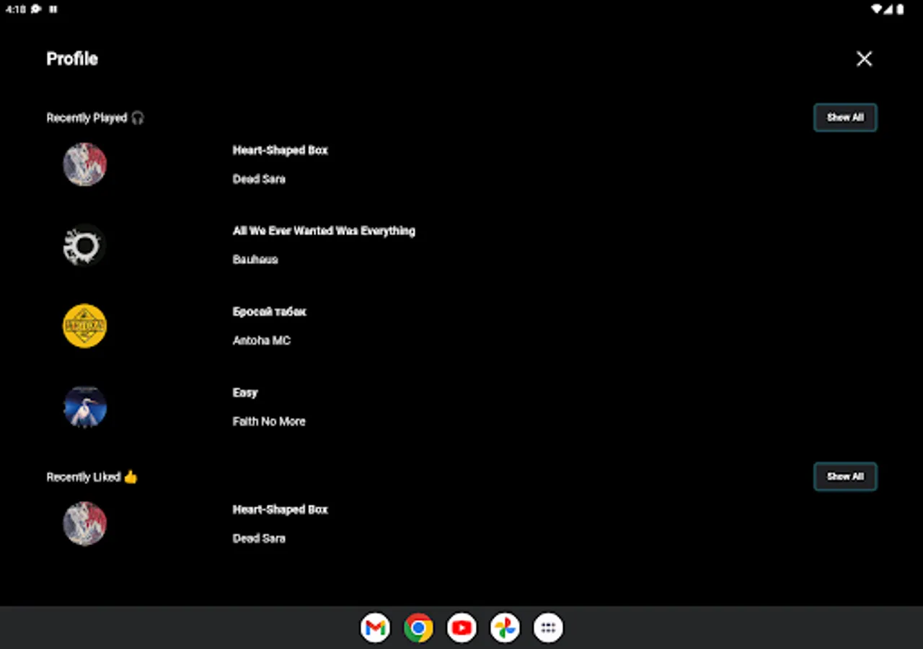This screenshot has height=649, width=923.
Task: Open the app drawer grid icon
Action: point(548,627)
